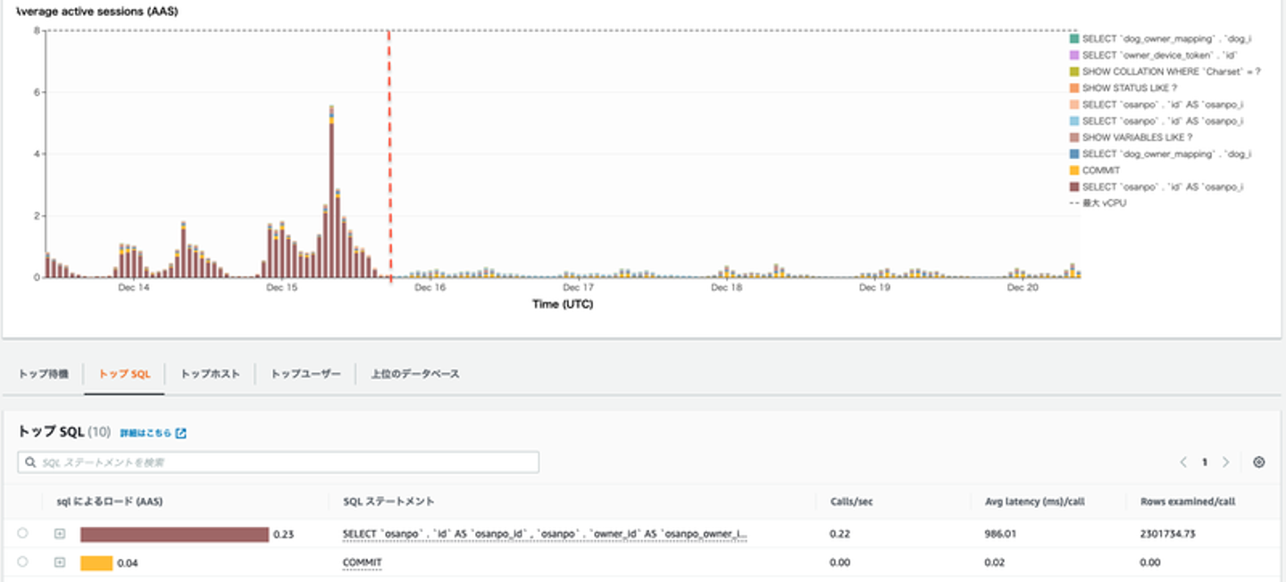Open the COMMIT SQL statement link
1286x582 pixels.
point(362,562)
